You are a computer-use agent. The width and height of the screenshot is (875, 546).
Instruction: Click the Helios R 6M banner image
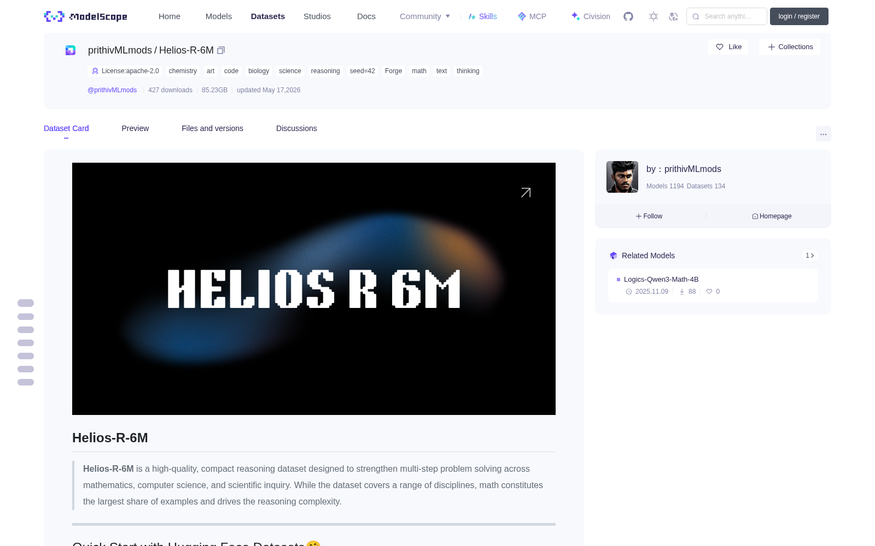pyautogui.click(x=314, y=289)
